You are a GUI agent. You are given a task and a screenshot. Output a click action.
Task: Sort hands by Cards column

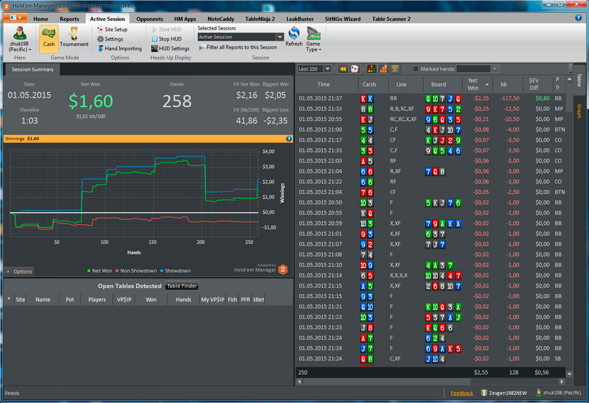(x=369, y=84)
